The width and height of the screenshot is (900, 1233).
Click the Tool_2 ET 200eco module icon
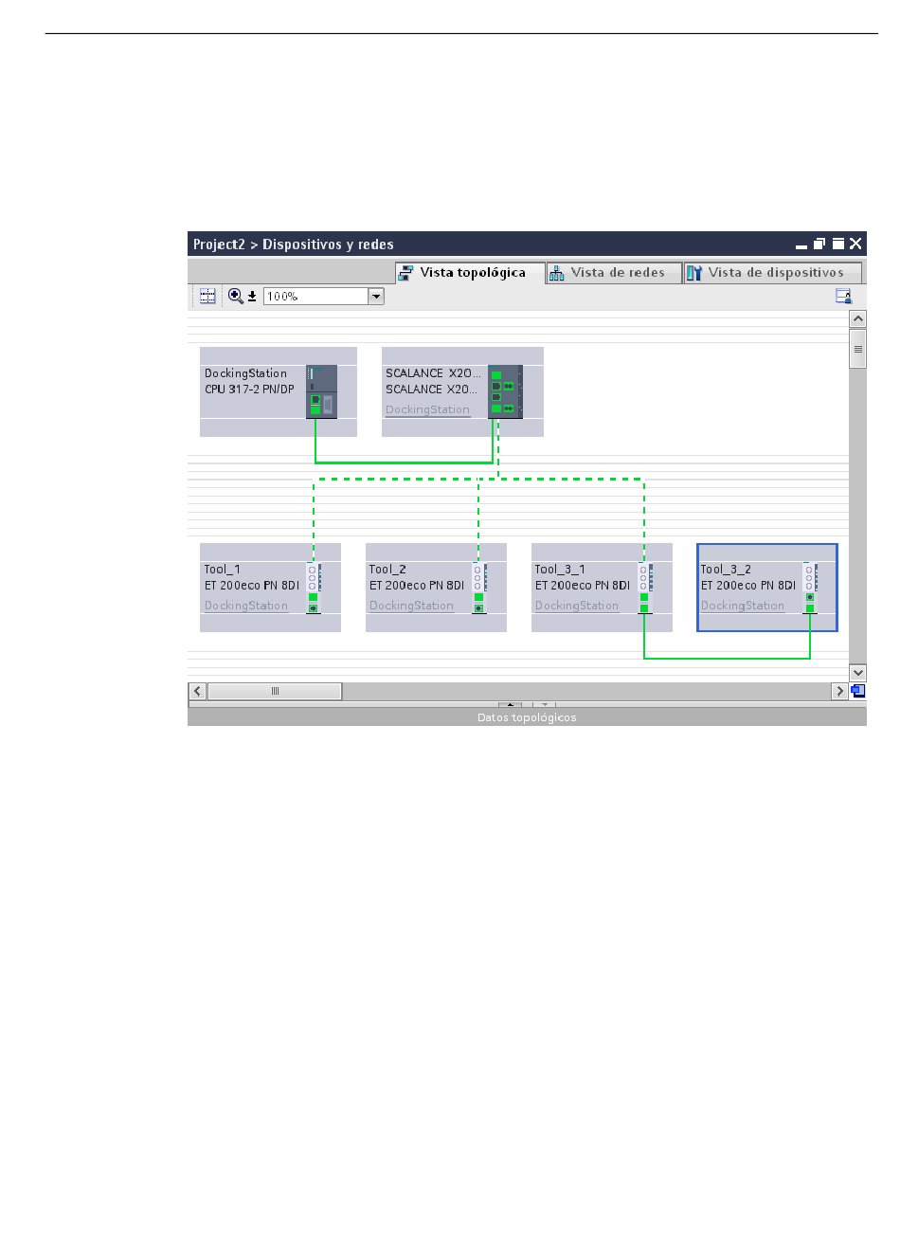(479, 588)
